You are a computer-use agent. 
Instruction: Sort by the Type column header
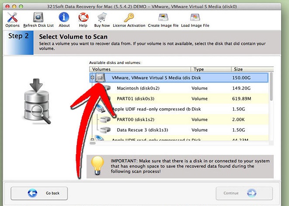(x=211, y=69)
